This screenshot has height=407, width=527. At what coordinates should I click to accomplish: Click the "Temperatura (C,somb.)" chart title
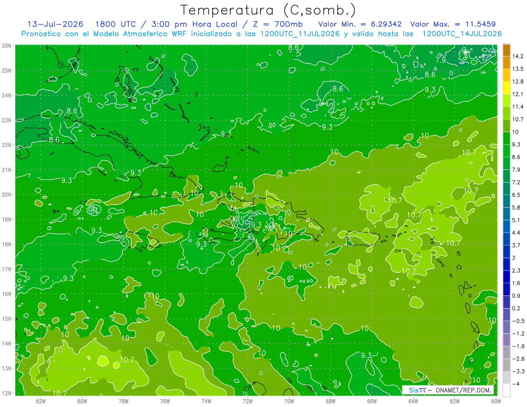pos(268,10)
